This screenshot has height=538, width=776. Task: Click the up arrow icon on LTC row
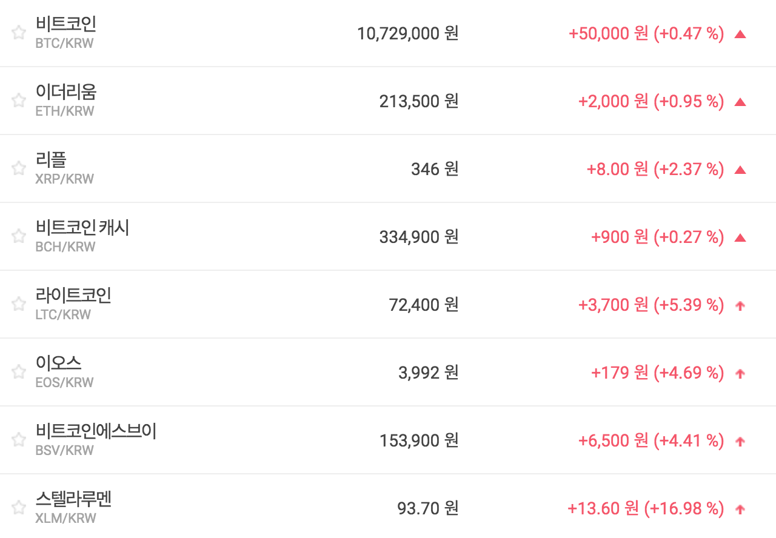pyautogui.click(x=740, y=306)
